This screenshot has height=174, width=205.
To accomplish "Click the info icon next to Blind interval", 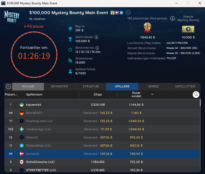I will tap(97, 48).
